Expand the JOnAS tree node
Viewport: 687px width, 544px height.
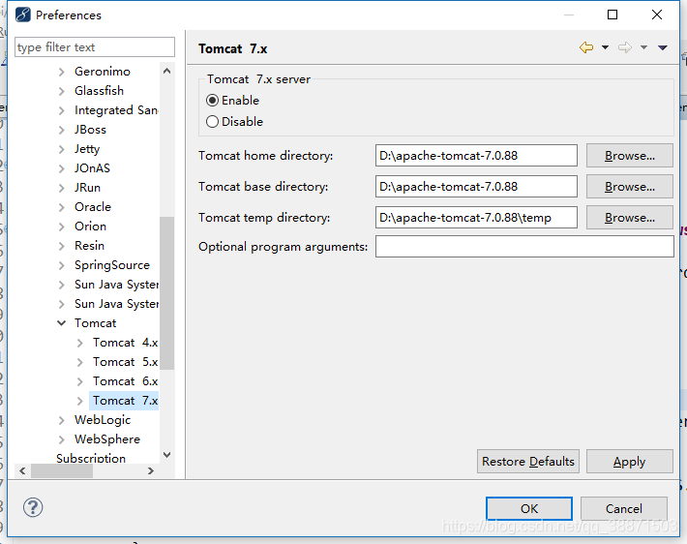pos(62,168)
